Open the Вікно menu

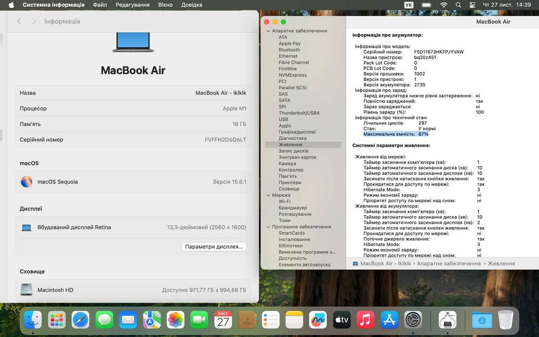(x=165, y=5)
